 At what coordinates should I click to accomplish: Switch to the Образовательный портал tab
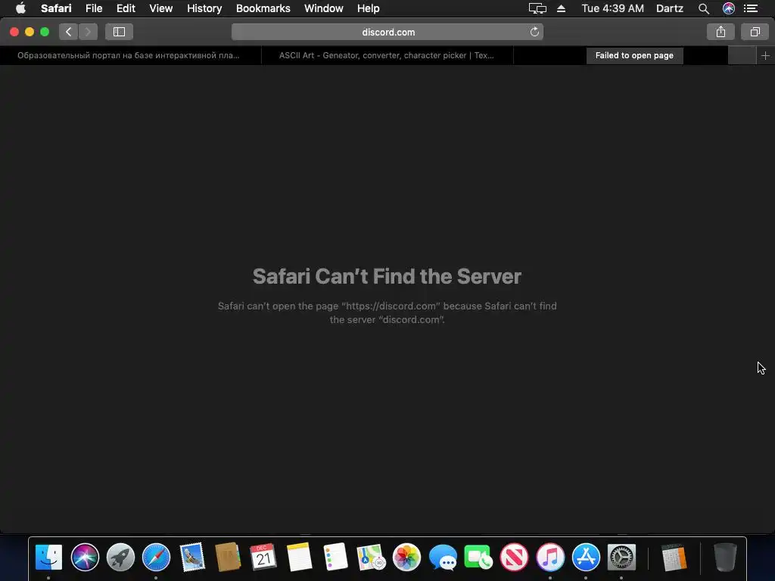click(x=129, y=55)
